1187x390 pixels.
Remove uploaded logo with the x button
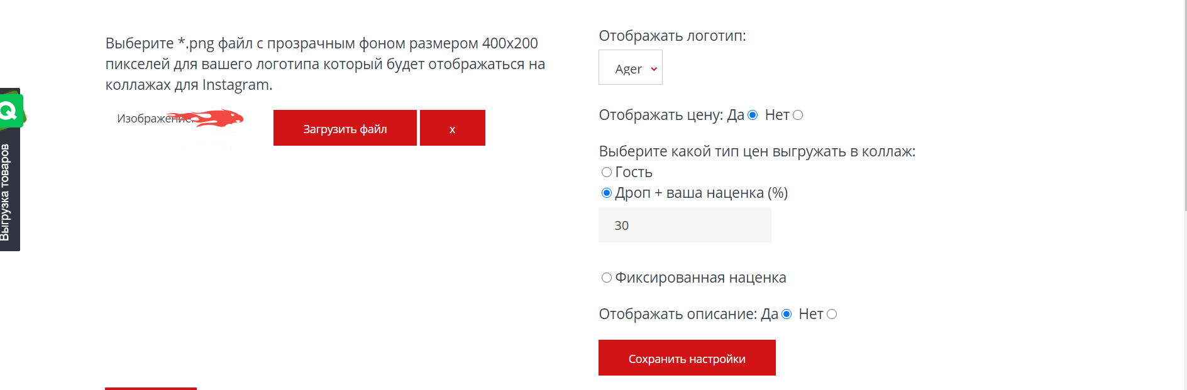[x=452, y=128]
